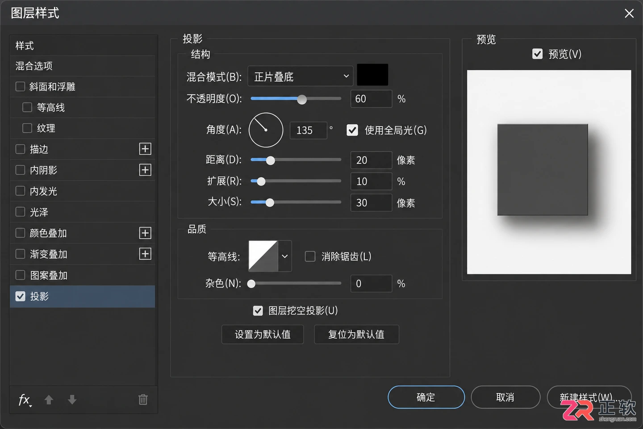Viewport: 643px width, 429px height.
Task: Add another 渐变叠加 effect with its plus icon
Action: tap(145, 254)
